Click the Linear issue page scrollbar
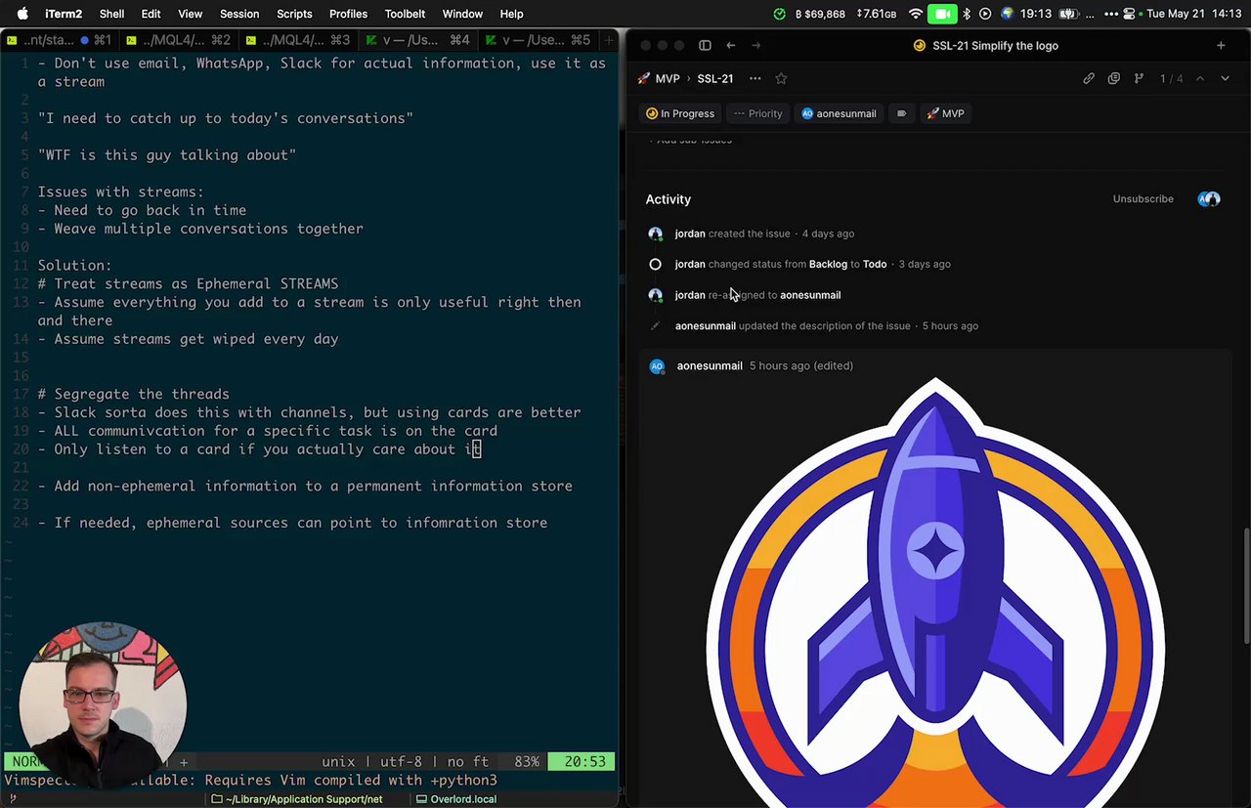 point(1246,586)
